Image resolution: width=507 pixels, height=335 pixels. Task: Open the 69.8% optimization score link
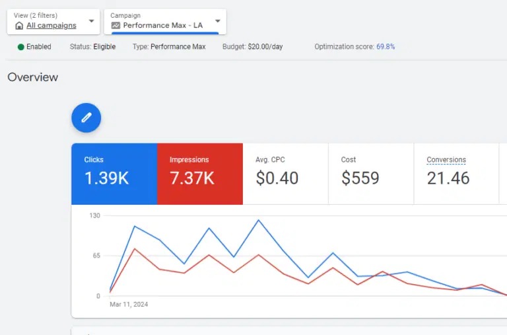[386, 47]
